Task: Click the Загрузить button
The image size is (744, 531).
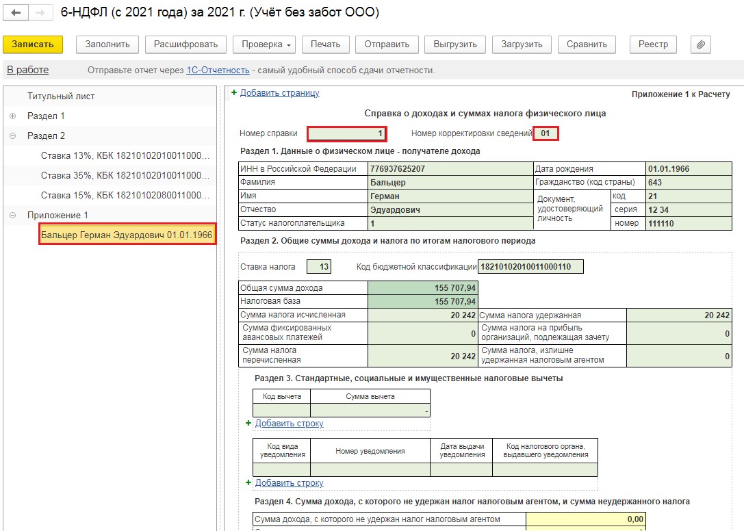Action: 522,44
